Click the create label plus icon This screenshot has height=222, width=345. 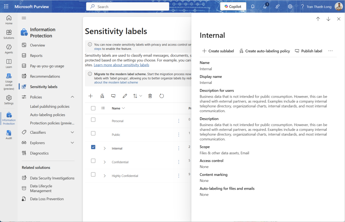click(x=91, y=96)
